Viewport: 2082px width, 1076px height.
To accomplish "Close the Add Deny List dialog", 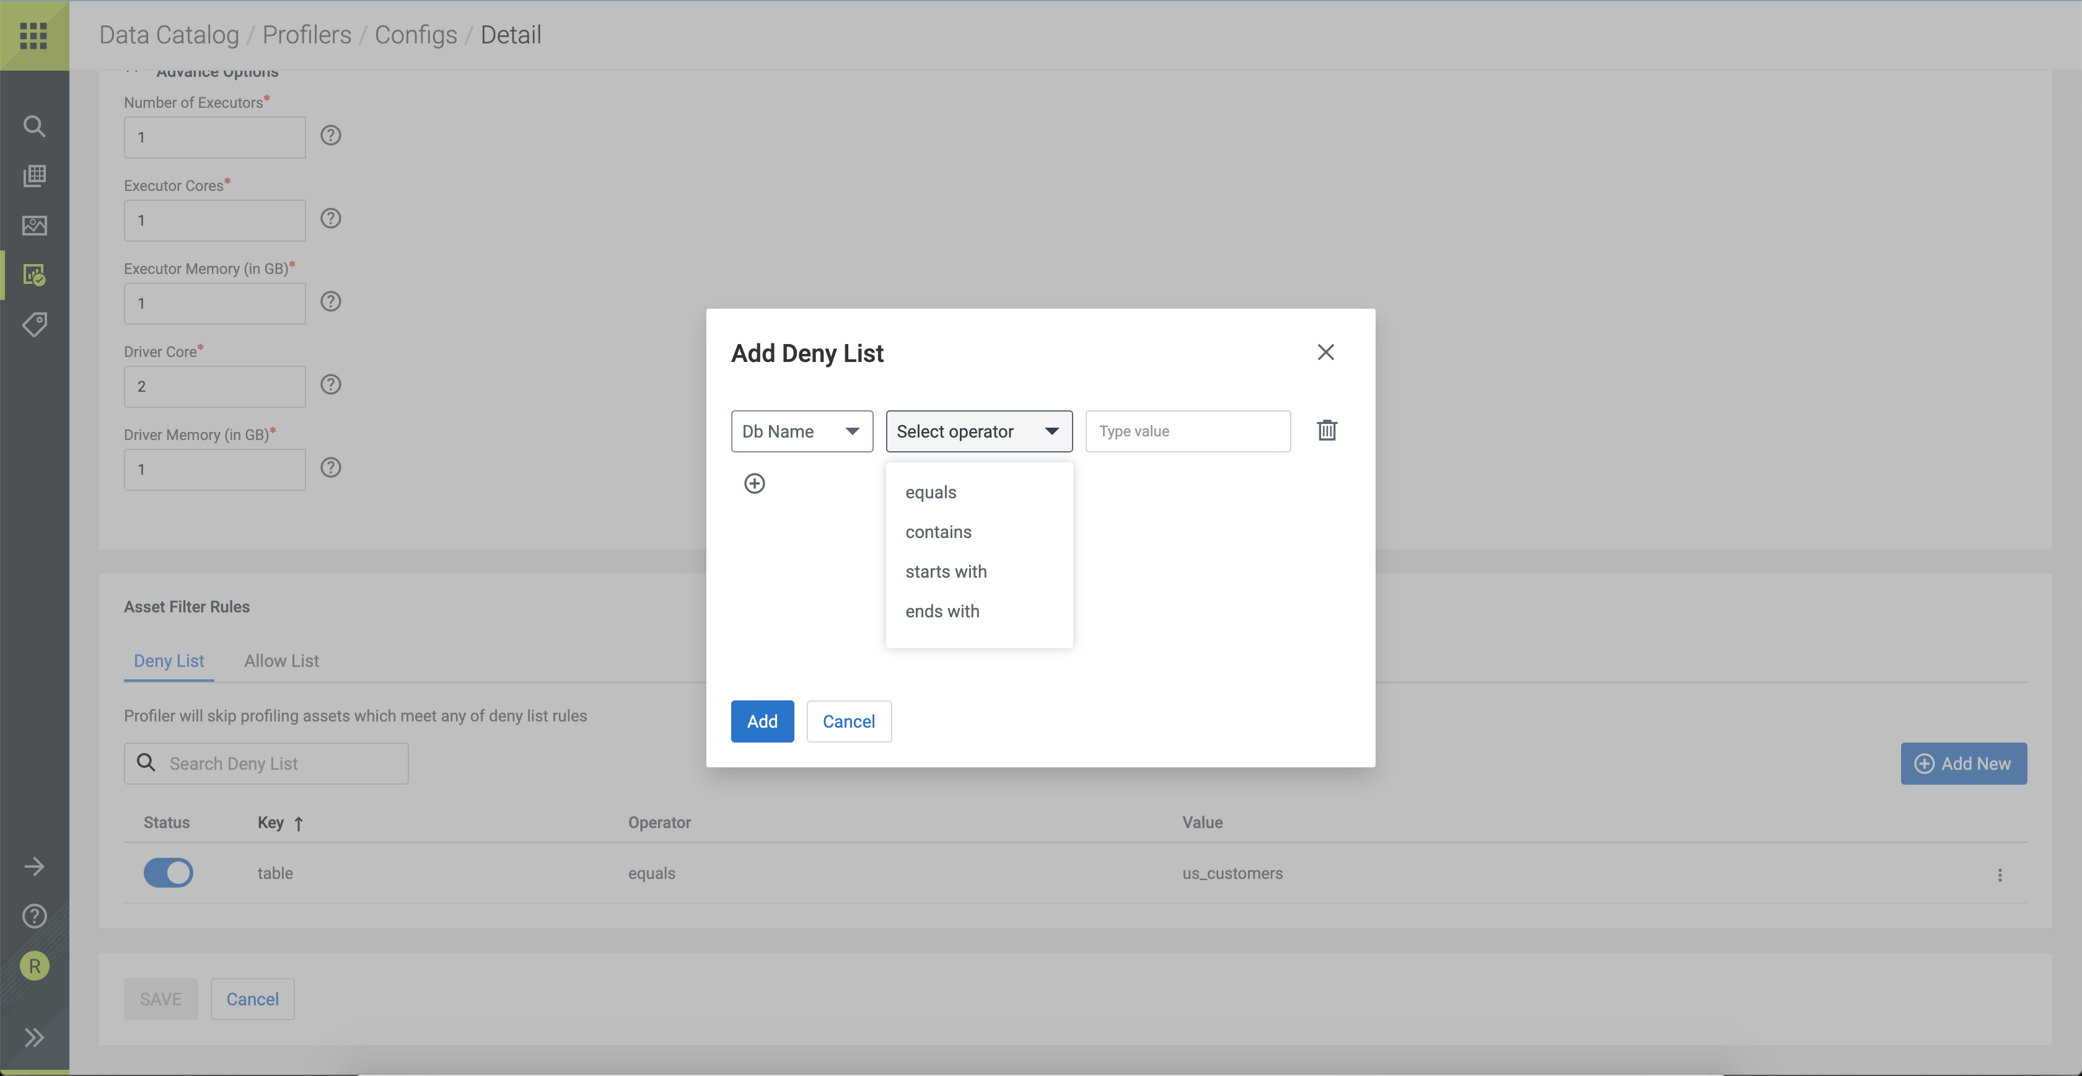I will click(x=1325, y=353).
